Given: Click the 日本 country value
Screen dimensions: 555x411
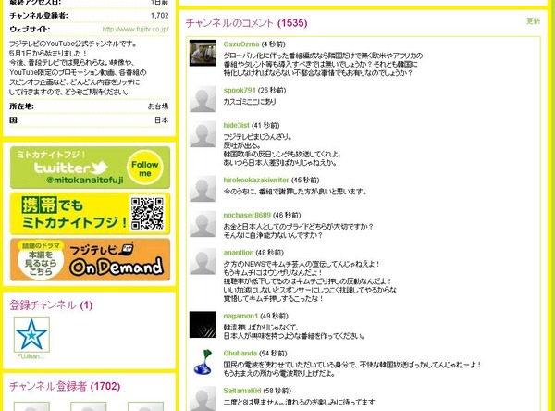Looking at the screenshot, I should pos(161,119).
